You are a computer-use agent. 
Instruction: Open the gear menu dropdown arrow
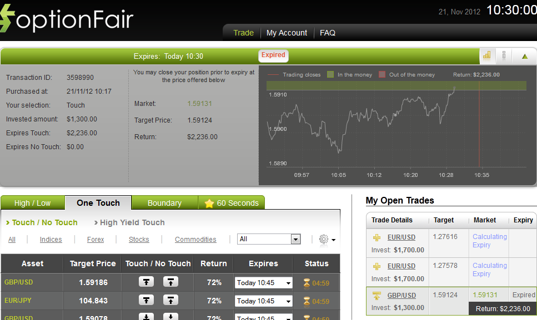click(x=332, y=240)
